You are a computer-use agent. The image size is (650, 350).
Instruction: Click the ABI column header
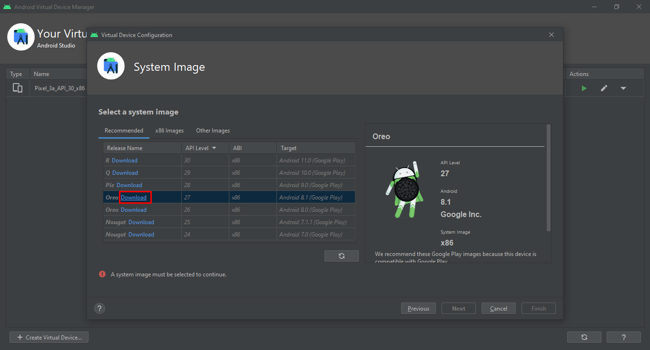pyautogui.click(x=253, y=148)
